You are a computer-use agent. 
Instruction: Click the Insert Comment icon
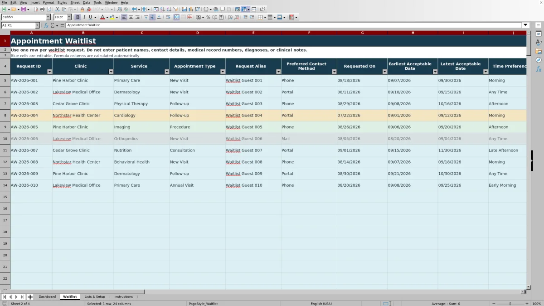222,9
